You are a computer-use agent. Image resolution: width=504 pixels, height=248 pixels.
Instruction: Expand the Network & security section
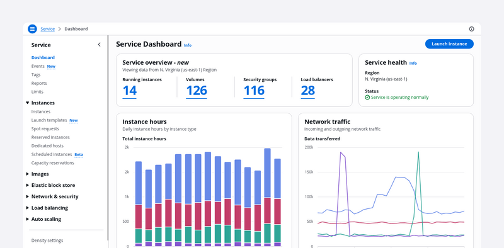click(x=27, y=196)
